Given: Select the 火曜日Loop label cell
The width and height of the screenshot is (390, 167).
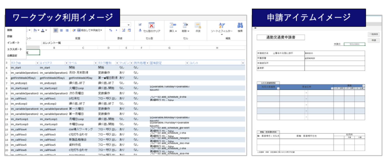Looking at the screenshot, I should pos(83,88).
